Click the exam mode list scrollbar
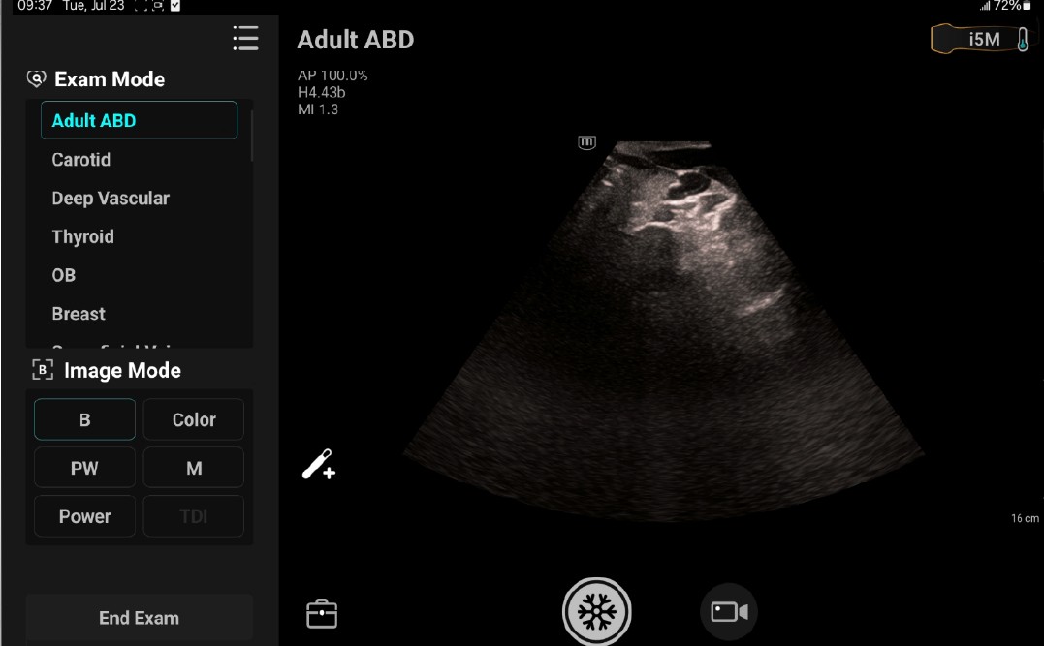 tap(252, 136)
